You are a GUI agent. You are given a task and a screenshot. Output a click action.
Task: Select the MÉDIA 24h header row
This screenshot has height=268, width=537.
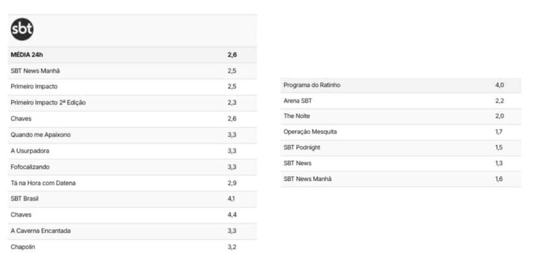[x=132, y=54]
